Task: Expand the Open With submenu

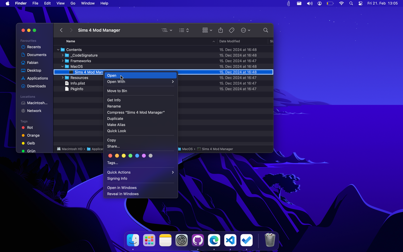Action: [x=140, y=82]
